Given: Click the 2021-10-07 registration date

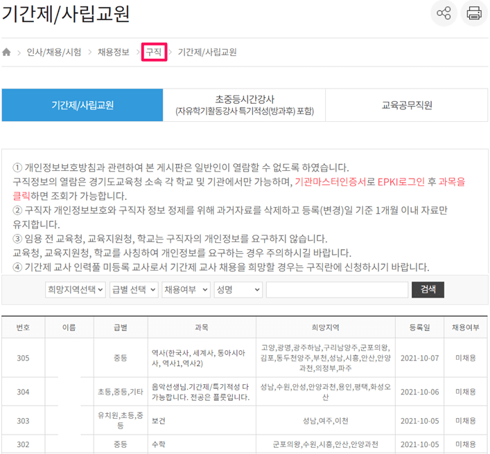Looking at the screenshot, I should (x=420, y=358).
